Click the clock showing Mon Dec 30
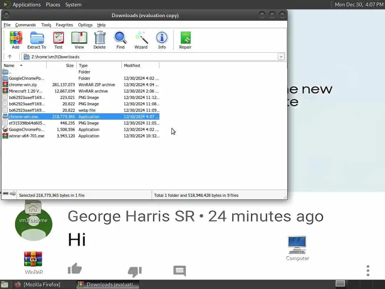This screenshot has height=289, width=385. (359, 5)
